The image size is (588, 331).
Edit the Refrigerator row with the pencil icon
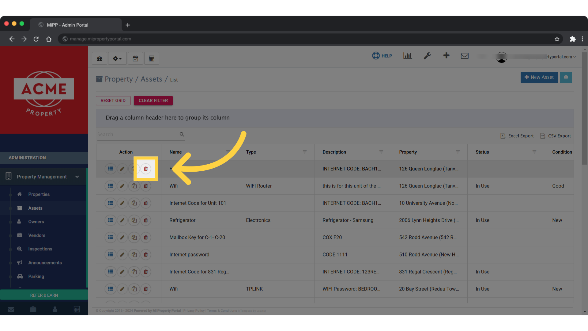click(x=122, y=220)
